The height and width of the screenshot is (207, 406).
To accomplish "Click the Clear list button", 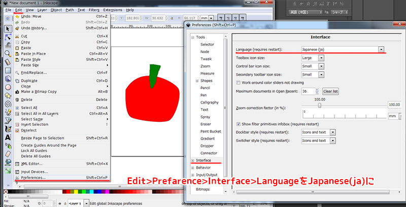I will (x=331, y=91).
